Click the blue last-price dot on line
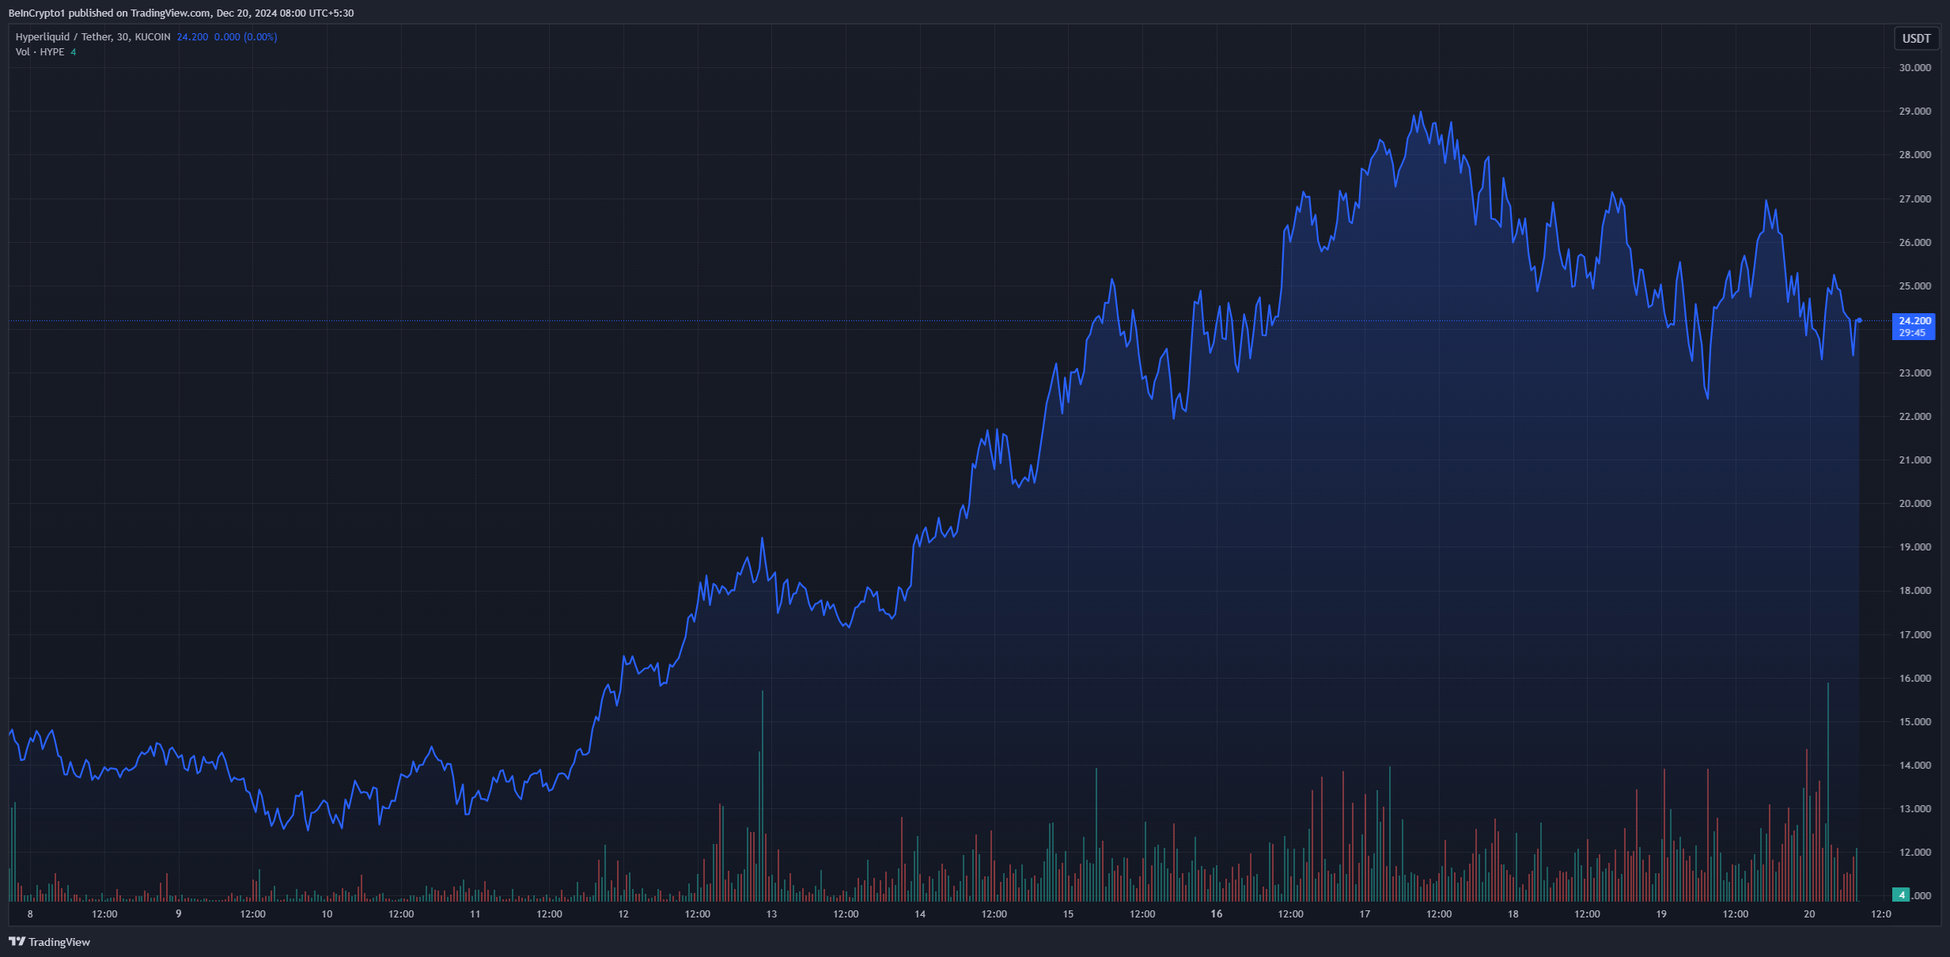This screenshot has height=957, width=1950. click(x=1859, y=320)
